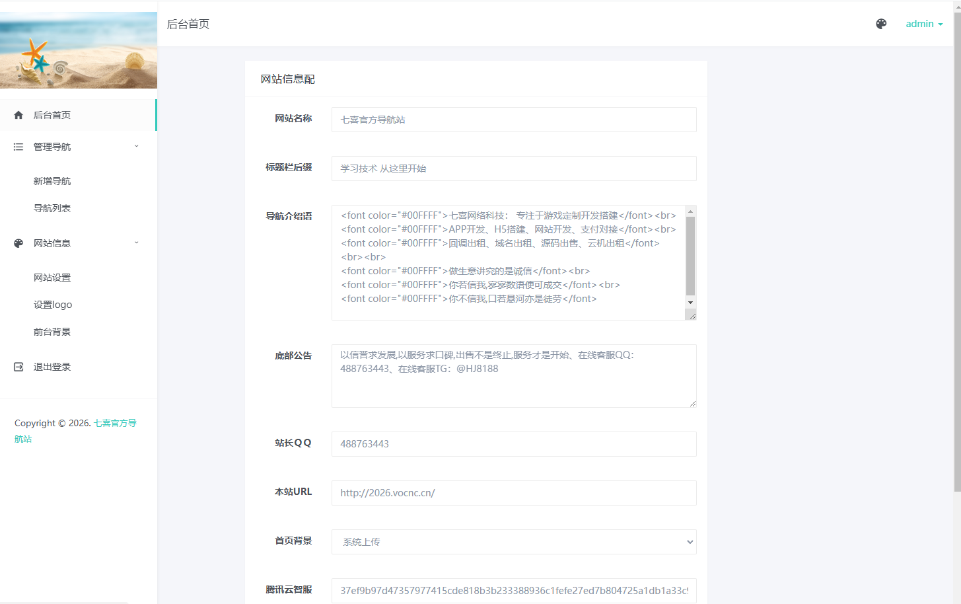Collapse the 网站信息 chevron

137,243
